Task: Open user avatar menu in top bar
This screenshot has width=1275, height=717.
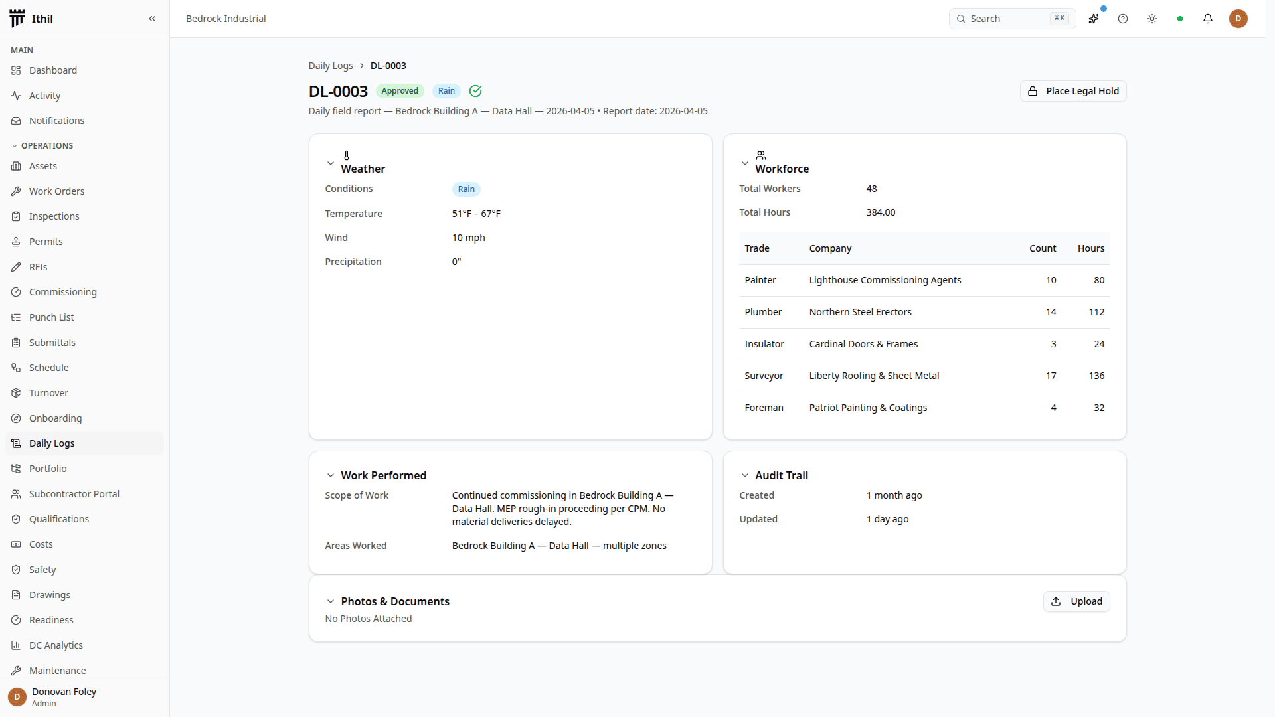Action: point(1238,19)
